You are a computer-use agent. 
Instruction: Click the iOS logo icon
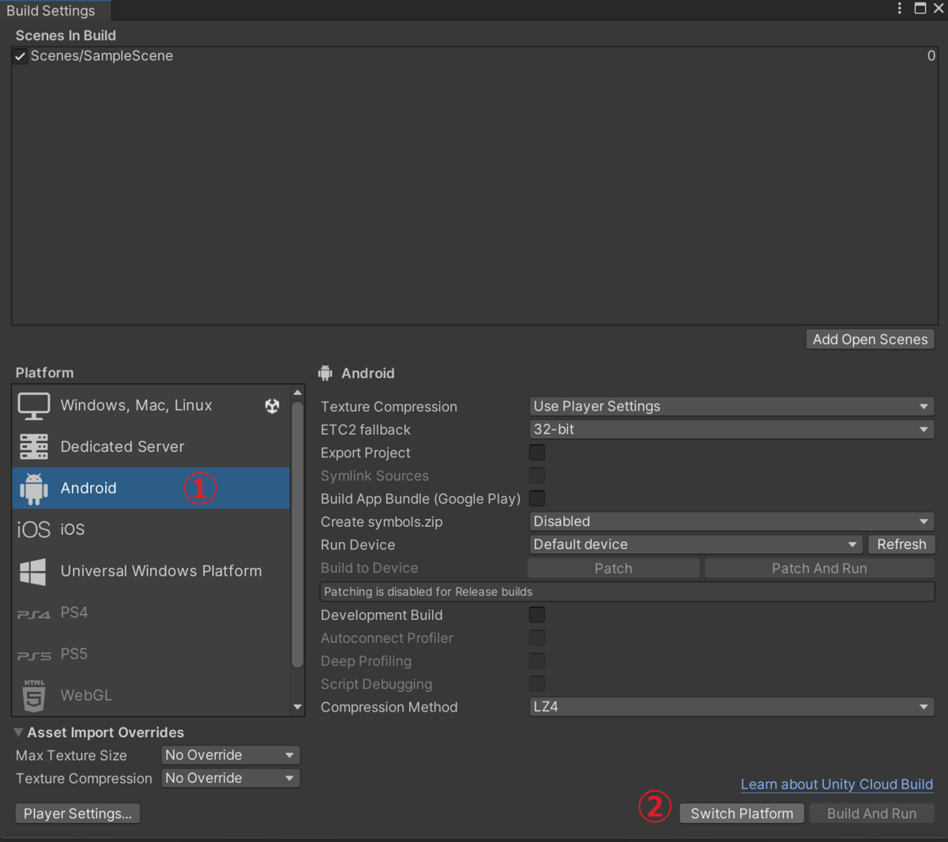point(34,530)
